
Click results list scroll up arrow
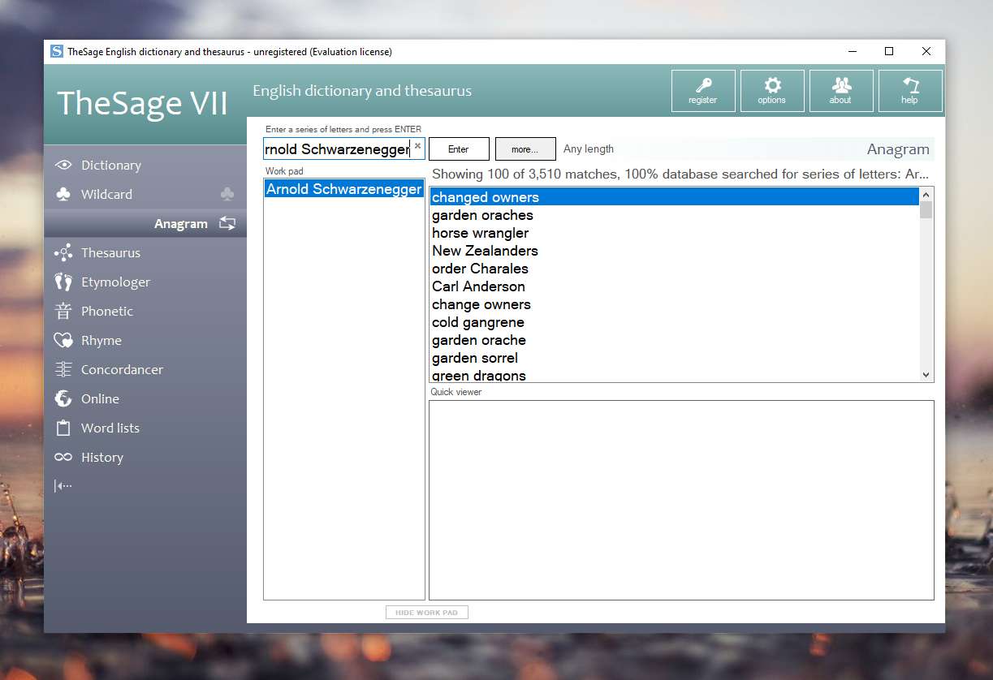[x=926, y=195]
